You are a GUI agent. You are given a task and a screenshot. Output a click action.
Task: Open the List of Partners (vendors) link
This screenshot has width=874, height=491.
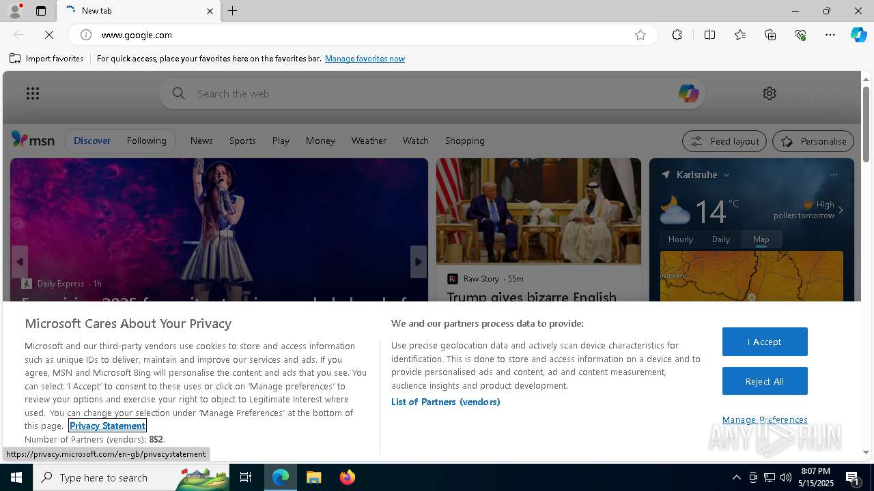point(446,402)
